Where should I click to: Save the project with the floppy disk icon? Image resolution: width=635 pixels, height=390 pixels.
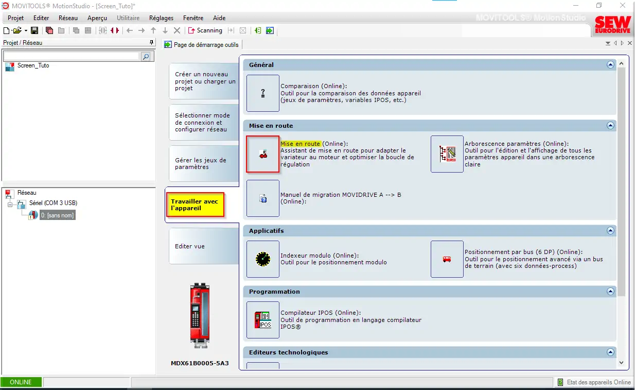tap(34, 31)
